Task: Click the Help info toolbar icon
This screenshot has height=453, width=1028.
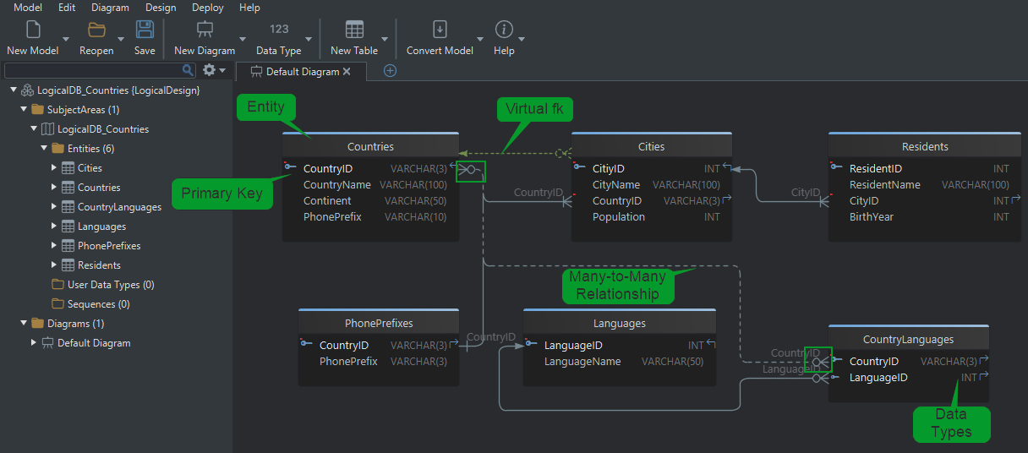Action: (504, 30)
